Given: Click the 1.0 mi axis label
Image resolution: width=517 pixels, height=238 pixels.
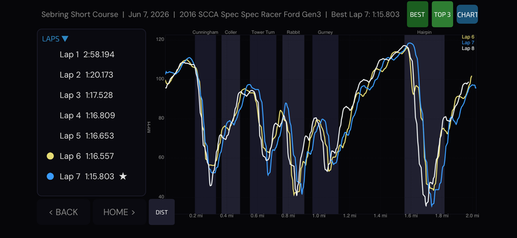Looking at the screenshot, I should (x=319, y=216).
